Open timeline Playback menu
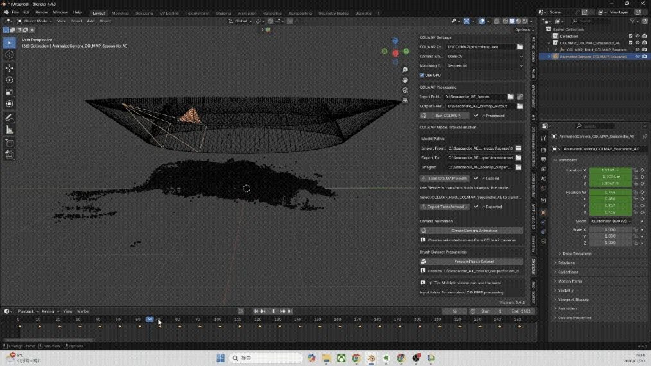This screenshot has width=651, height=366. point(28,311)
